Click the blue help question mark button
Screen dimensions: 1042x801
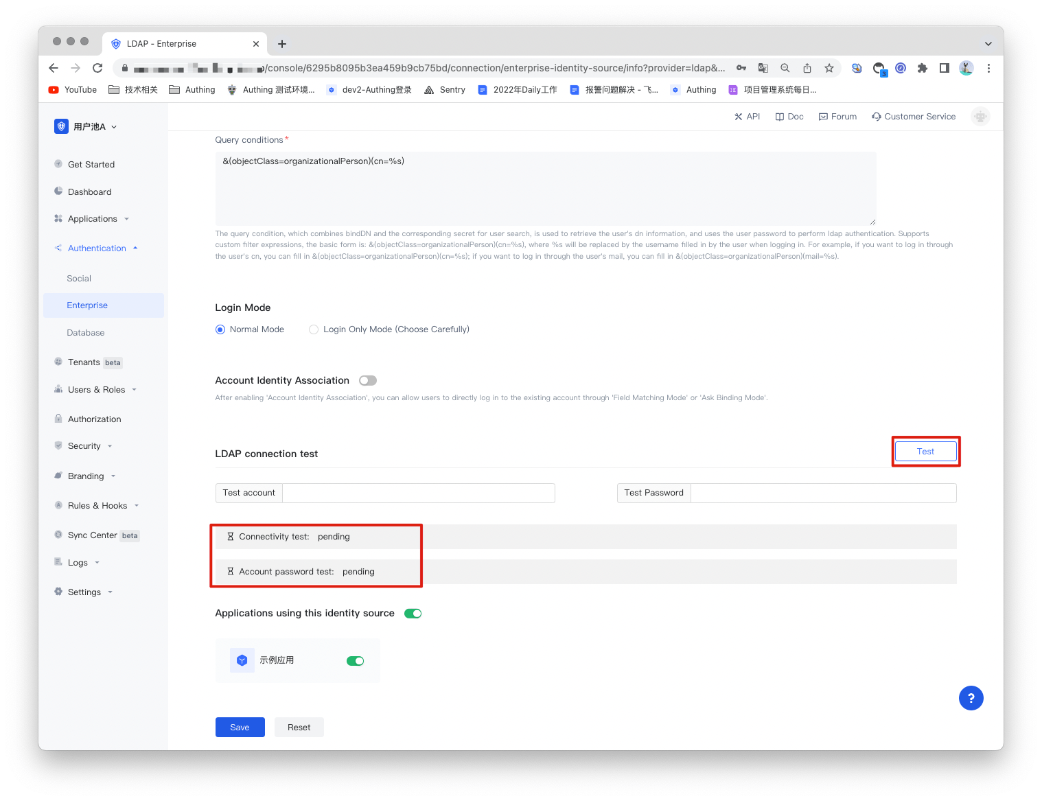coord(971,698)
